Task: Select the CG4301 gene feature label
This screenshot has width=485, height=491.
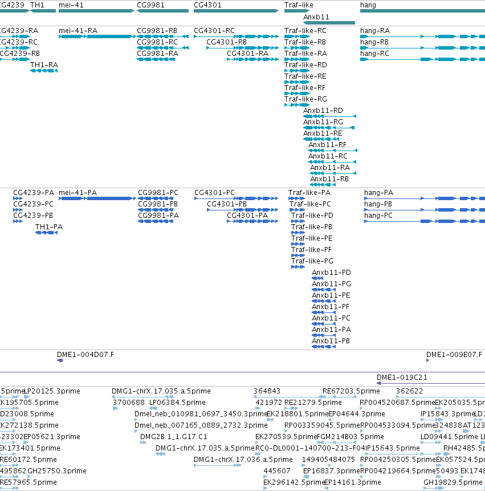Action: click(x=207, y=5)
